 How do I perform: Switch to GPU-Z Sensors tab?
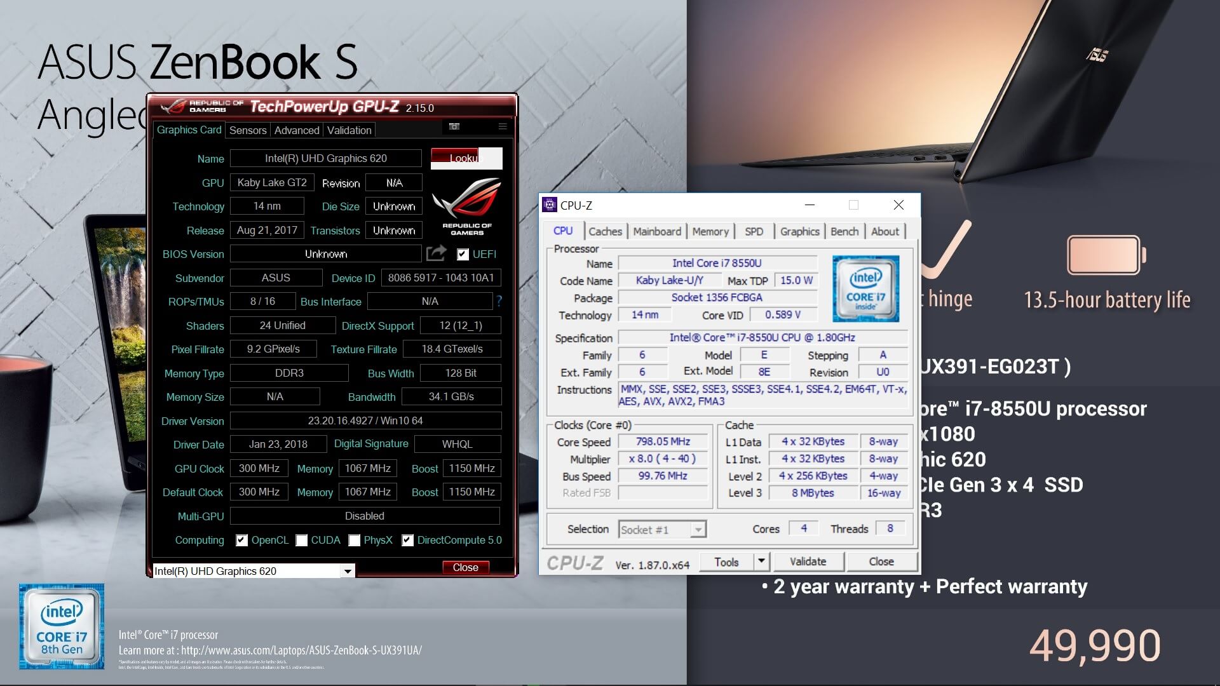coord(248,130)
